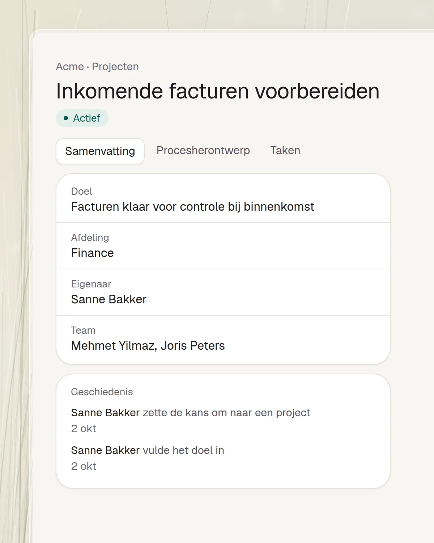
Task: Click the 2 okt date under 'vulde het doel in'
Action: (84, 466)
